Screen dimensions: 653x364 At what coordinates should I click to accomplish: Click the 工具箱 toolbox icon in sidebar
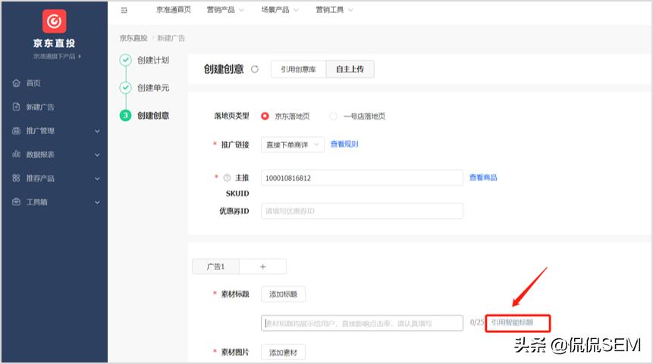coord(16,202)
